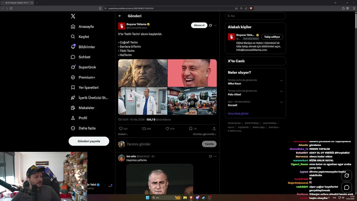
Task: Click the floating Grok button
Action: click(x=347, y=175)
